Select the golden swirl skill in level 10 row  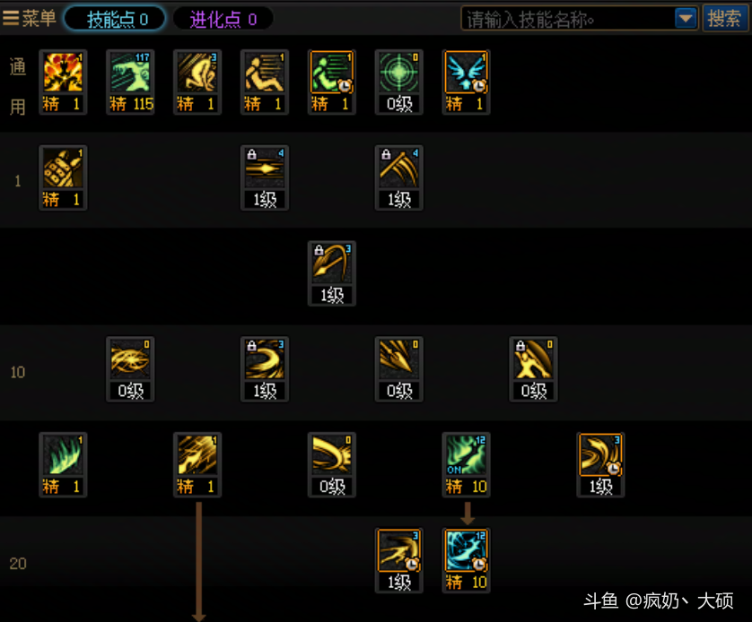(x=130, y=369)
